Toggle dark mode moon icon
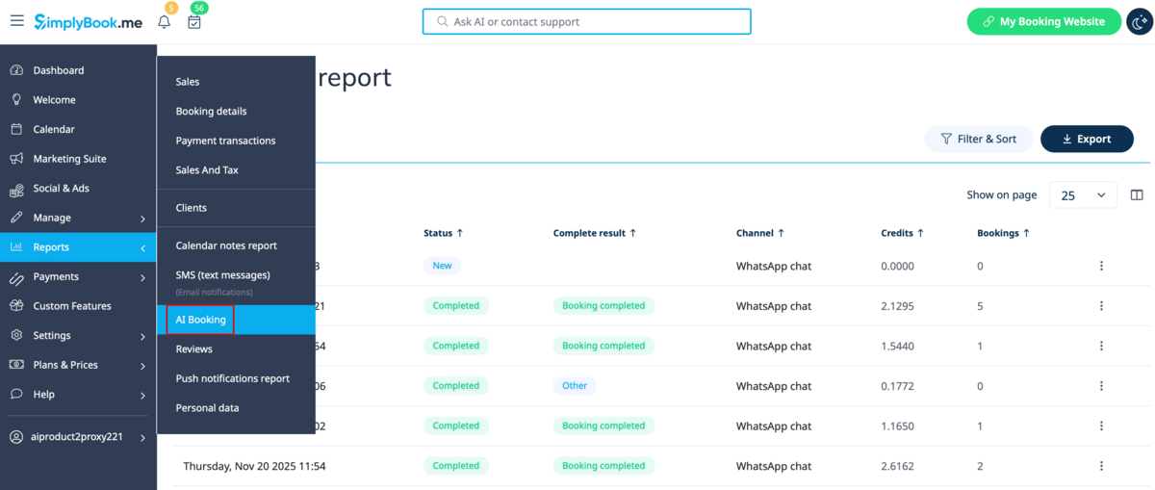 [x=1140, y=22]
